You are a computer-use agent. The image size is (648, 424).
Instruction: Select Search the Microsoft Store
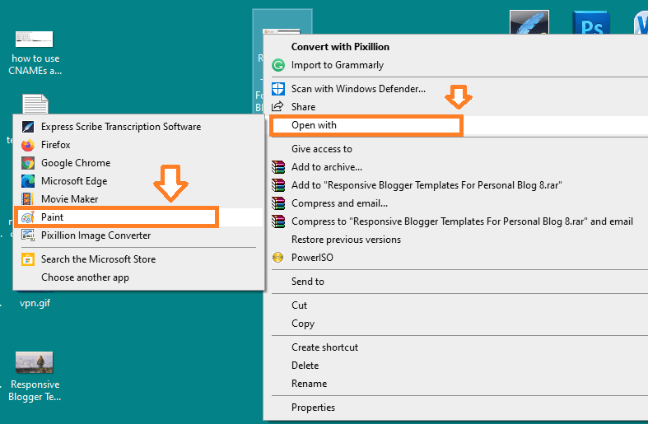(139, 259)
